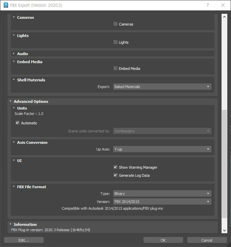Enable the Cameras checkbox

(115, 24)
